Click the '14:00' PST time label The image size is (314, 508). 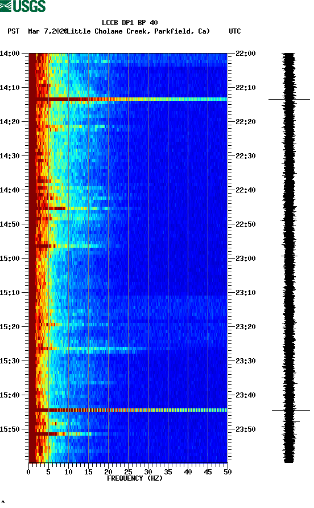point(10,53)
